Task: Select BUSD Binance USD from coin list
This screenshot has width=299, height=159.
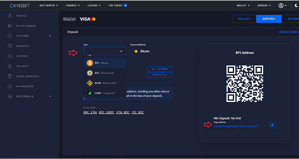Action: click(105, 83)
